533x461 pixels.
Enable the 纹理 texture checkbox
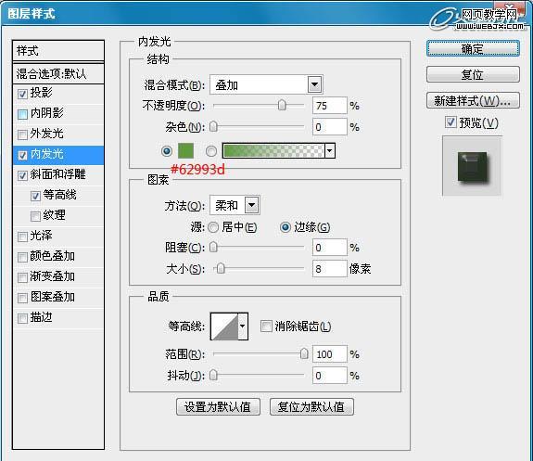(35, 216)
